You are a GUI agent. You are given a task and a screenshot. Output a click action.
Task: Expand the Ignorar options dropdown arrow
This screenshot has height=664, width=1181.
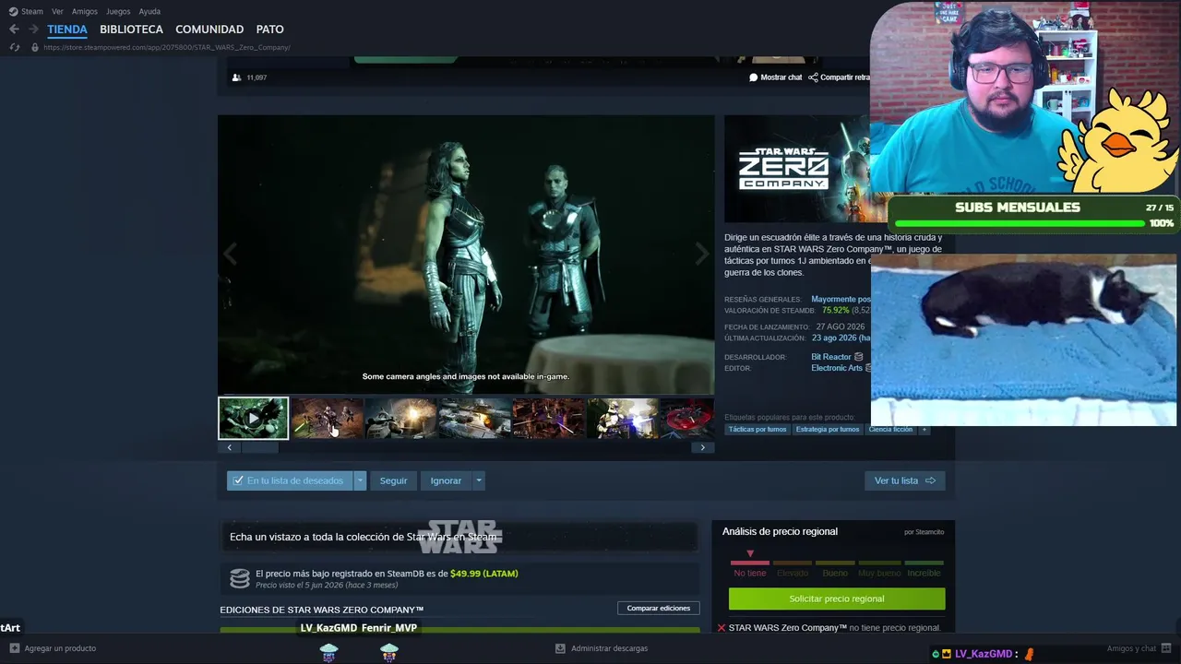pos(478,480)
